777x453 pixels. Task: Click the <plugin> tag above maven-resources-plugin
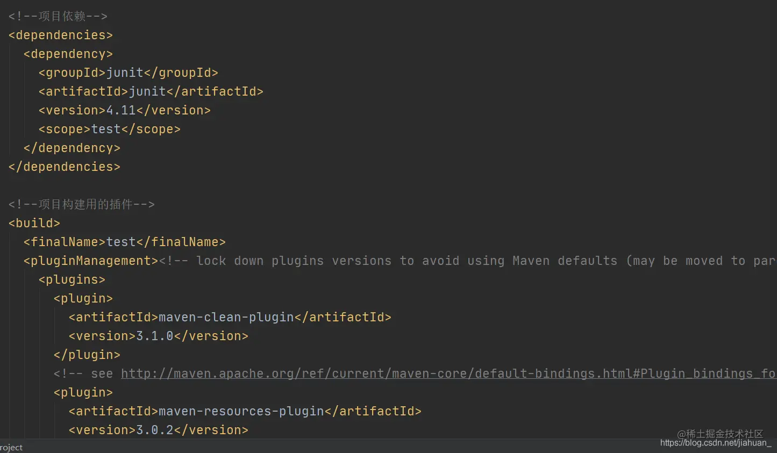pyautogui.click(x=83, y=392)
